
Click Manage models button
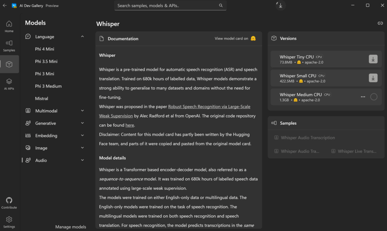71,227
